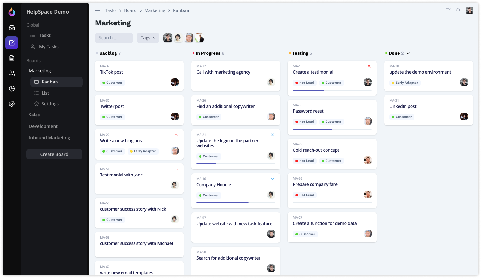The height and width of the screenshot is (278, 481).
Task: Click the Search input field
Action: pyautogui.click(x=114, y=38)
